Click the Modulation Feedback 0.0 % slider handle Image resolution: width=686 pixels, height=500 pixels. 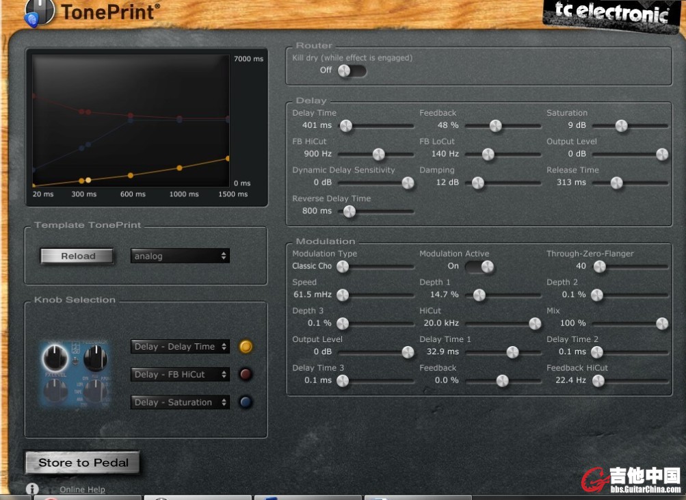pyautogui.click(x=503, y=381)
